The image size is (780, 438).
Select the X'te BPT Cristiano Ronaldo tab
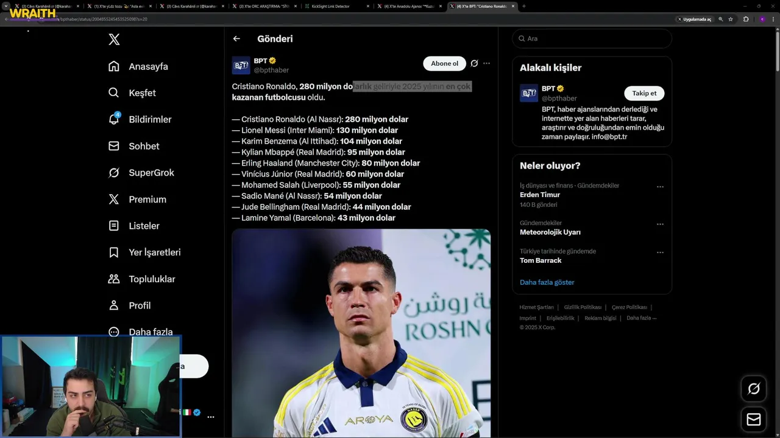point(481,6)
